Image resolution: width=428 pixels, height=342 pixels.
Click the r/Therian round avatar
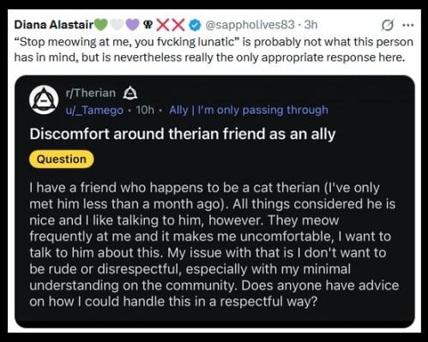click(x=44, y=100)
